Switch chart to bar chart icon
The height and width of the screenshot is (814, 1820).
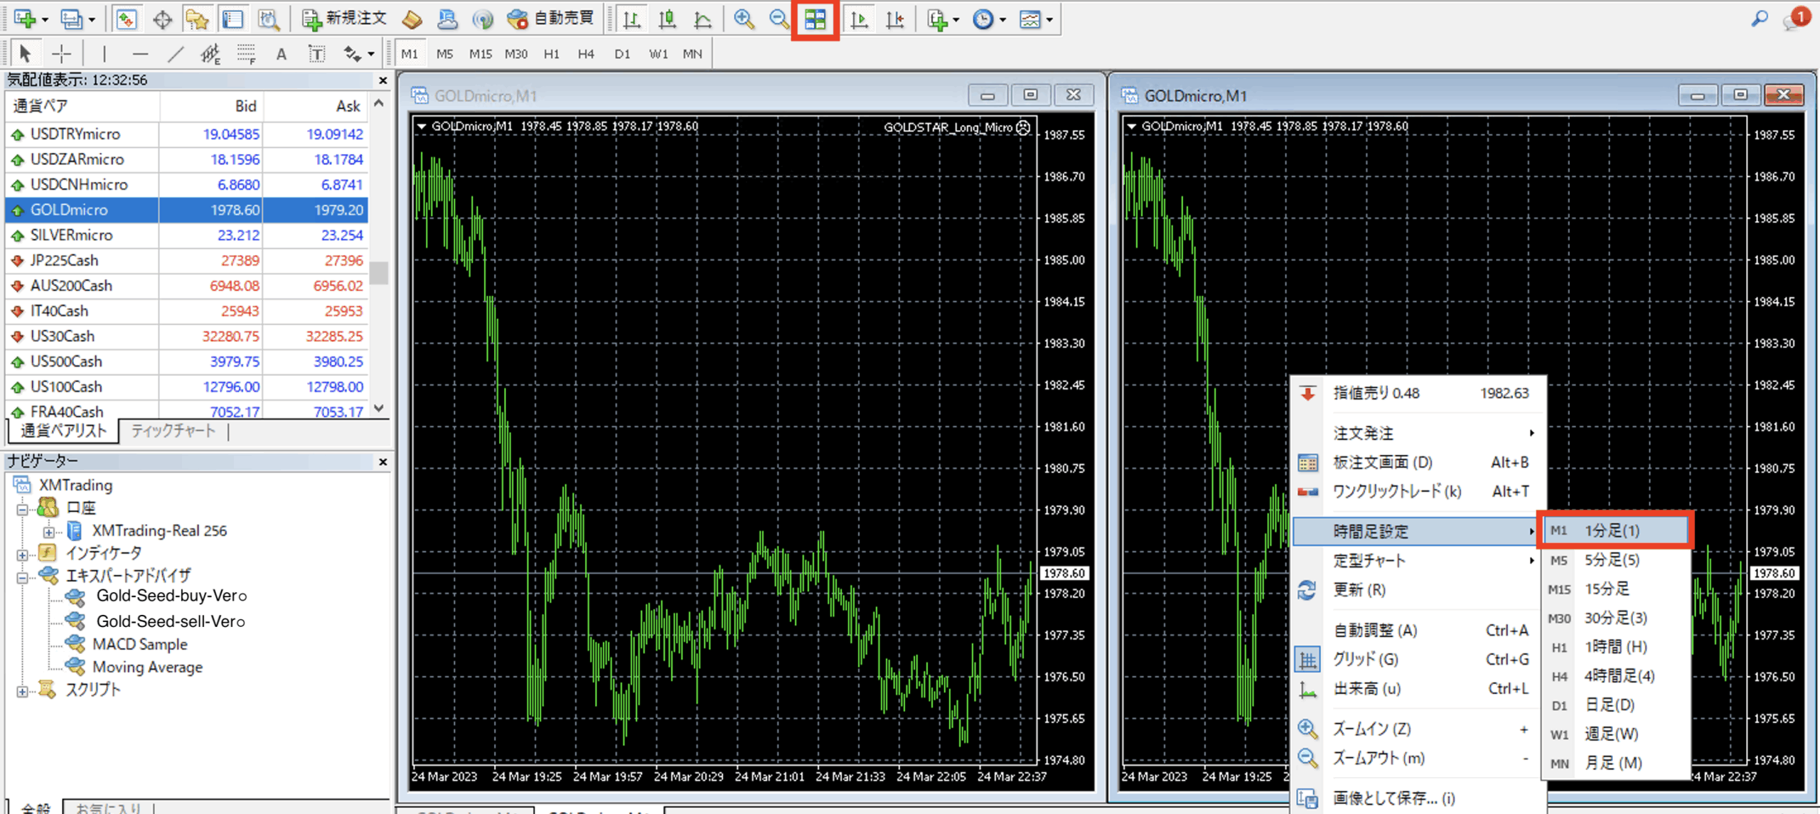click(631, 19)
